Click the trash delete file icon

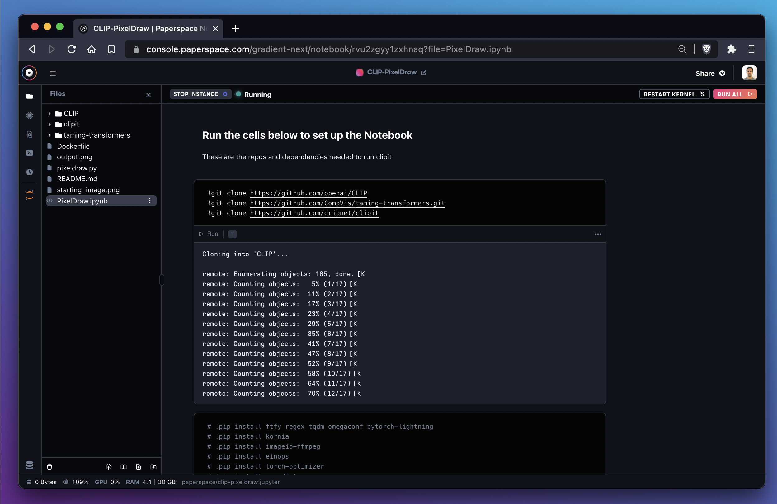coord(49,467)
